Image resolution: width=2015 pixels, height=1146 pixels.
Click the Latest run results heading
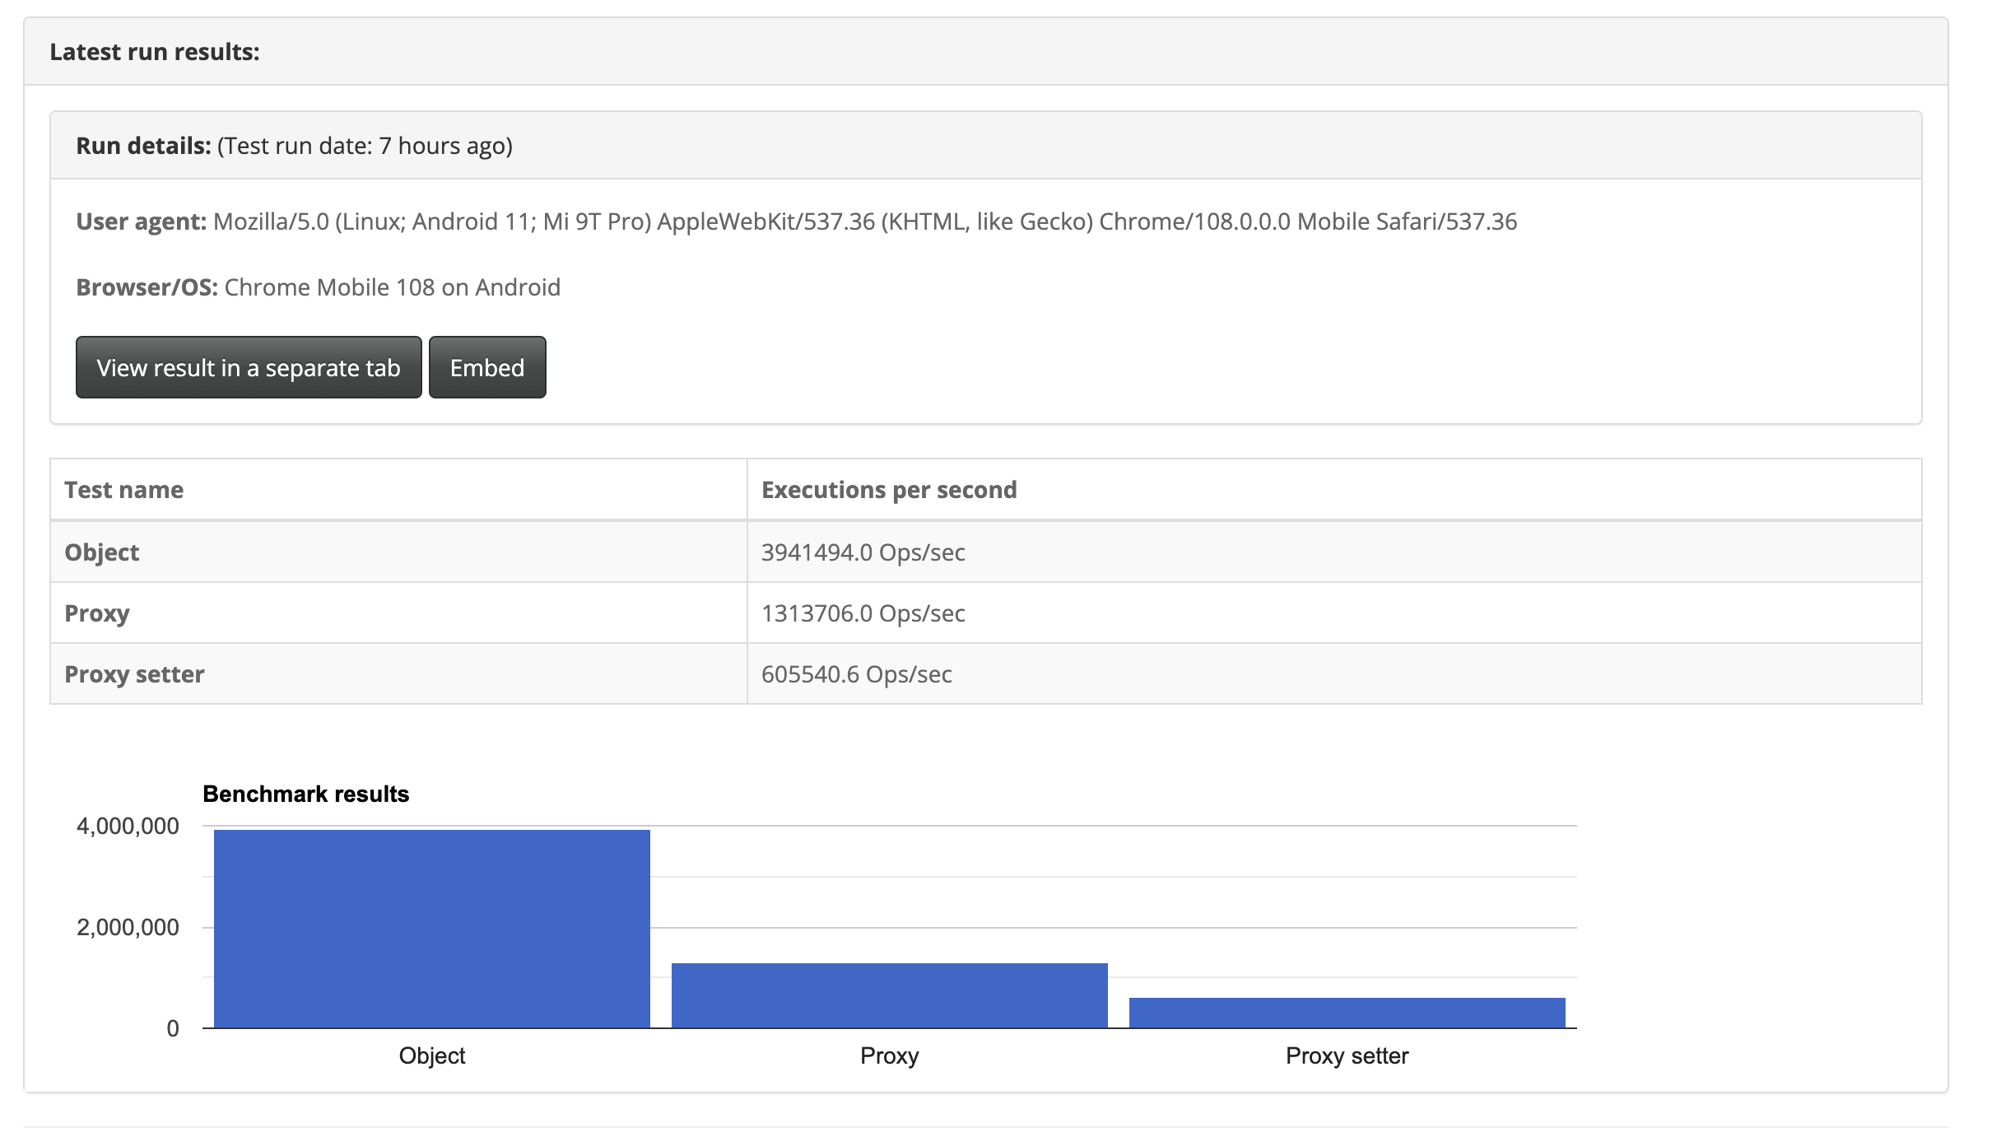click(x=155, y=52)
